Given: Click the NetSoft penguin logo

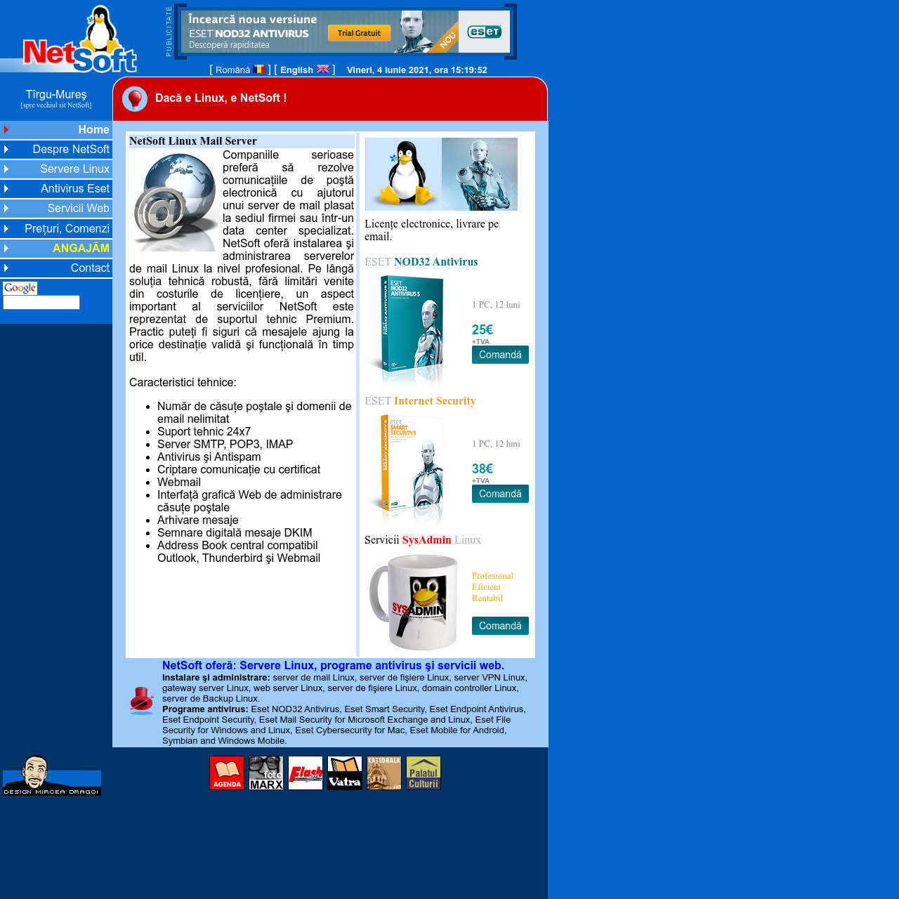Looking at the screenshot, I should click(77, 41).
